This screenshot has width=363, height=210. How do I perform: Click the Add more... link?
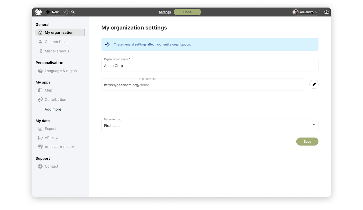[54, 109]
